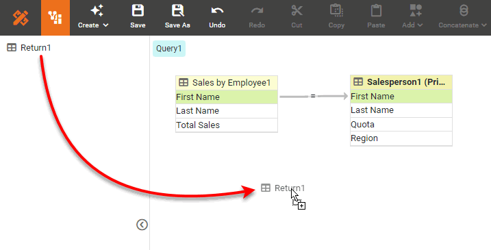491x250 pixels.
Task: Select Last Name in Sales by Employee1
Action: point(227,111)
